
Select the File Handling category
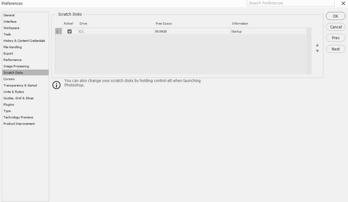coord(12,47)
